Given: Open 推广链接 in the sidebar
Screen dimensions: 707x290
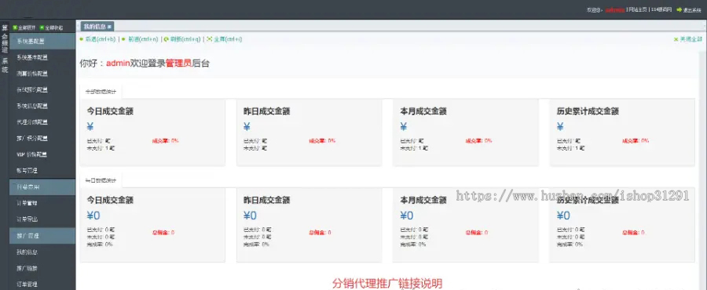Looking at the screenshot, I should point(27,268).
